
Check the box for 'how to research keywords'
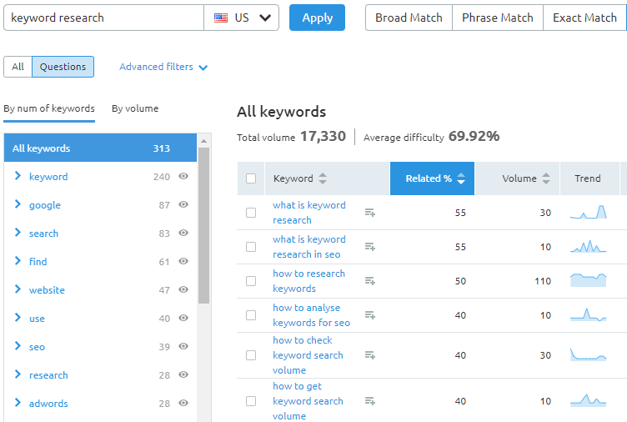pyautogui.click(x=251, y=281)
